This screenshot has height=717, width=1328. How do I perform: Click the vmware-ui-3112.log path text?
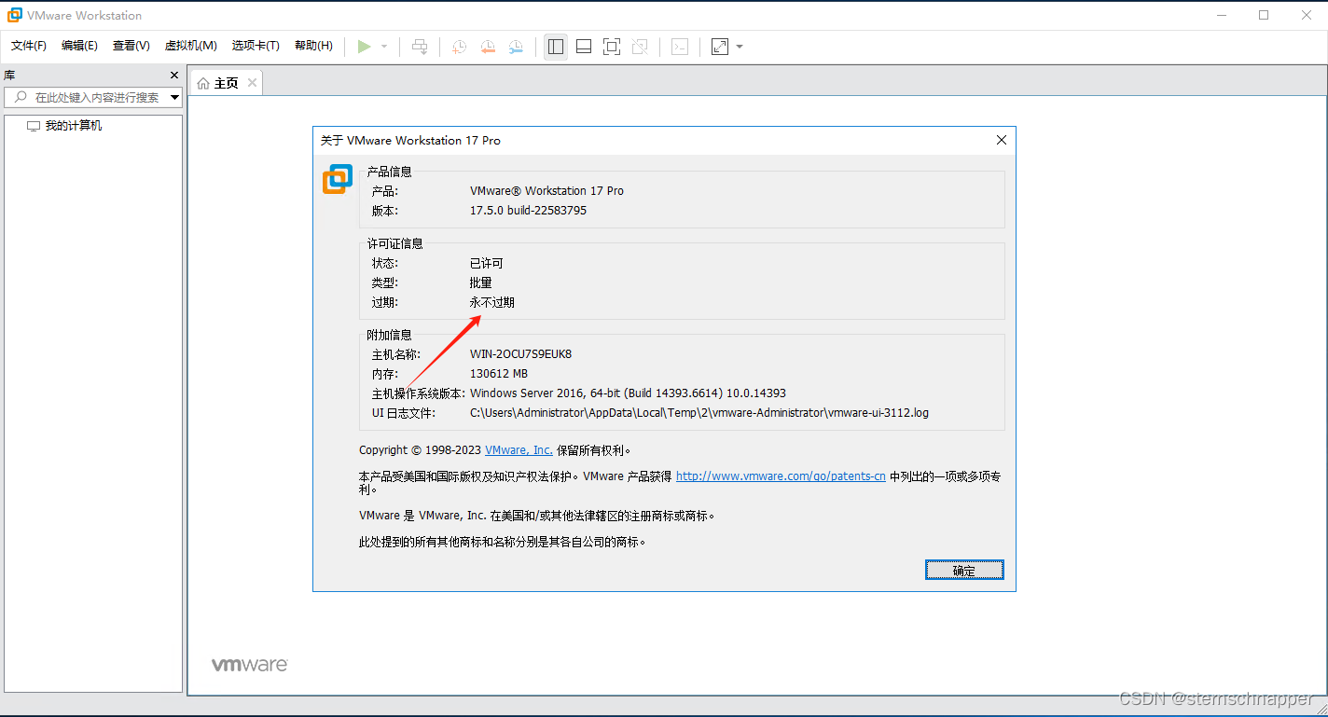coord(699,413)
